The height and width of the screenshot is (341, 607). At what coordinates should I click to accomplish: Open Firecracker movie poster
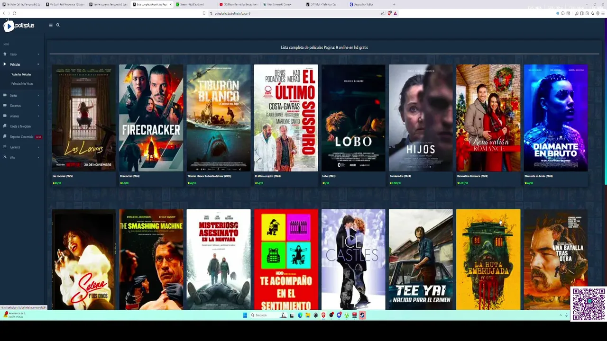click(151, 118)
